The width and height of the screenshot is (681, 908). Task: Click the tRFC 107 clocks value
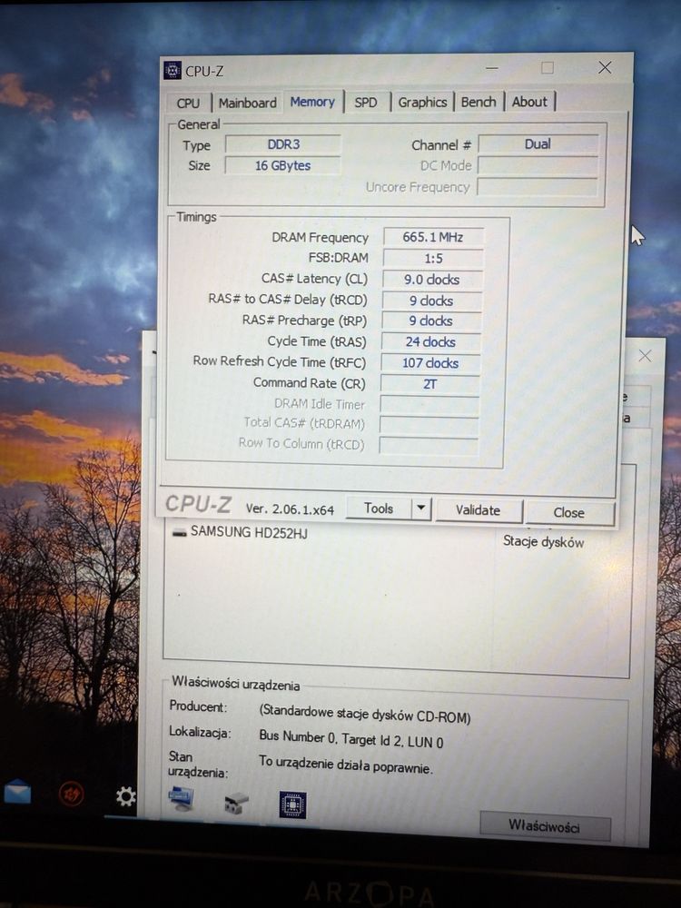430,363
